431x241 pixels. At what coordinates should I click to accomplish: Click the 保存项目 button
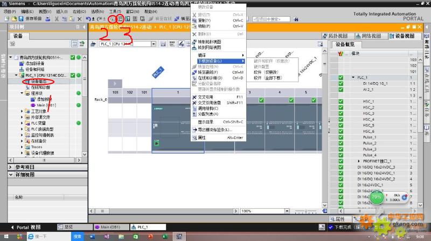(33, 19)
